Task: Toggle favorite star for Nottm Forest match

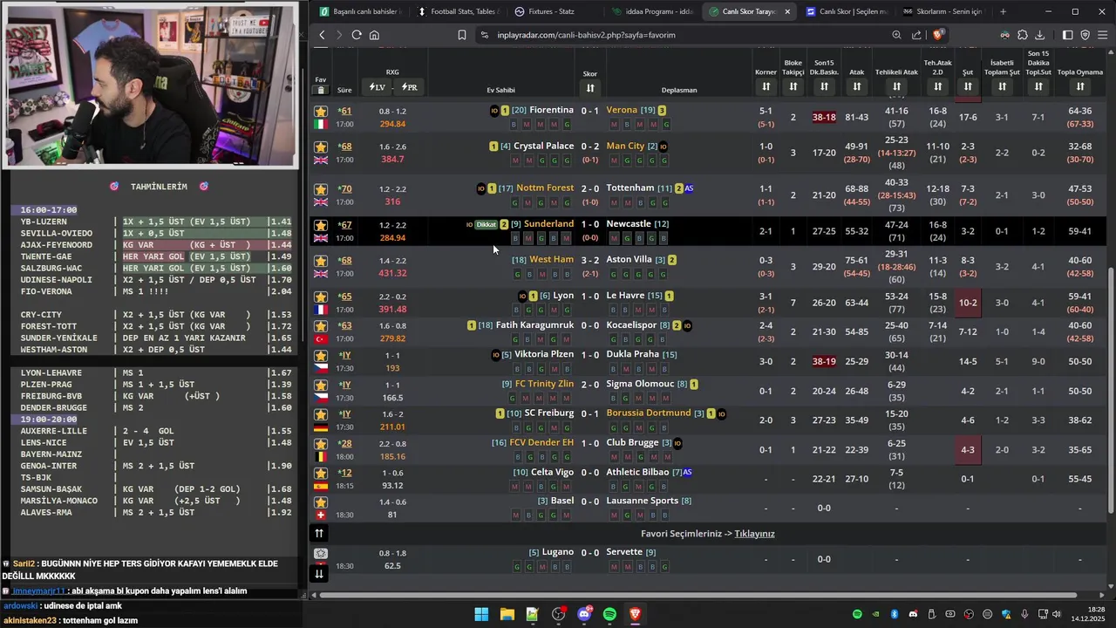Action: click(321, 188)
